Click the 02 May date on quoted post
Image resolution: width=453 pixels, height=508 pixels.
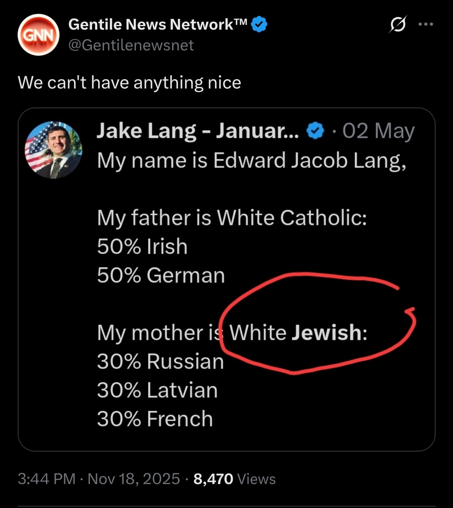(378, 131)
